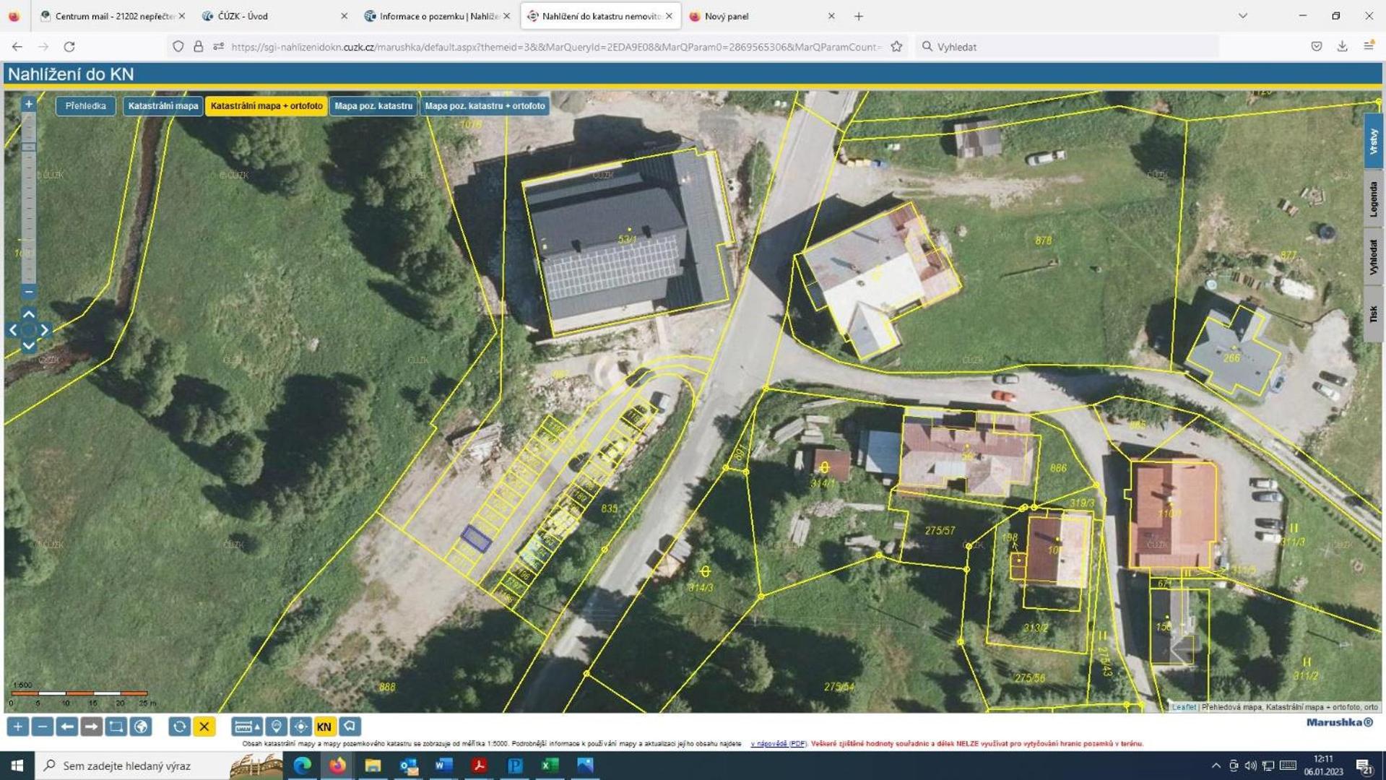Click the yellow X clear selection button
The width and height of the screenshot is (1386, 780).
tap(204, 727)
